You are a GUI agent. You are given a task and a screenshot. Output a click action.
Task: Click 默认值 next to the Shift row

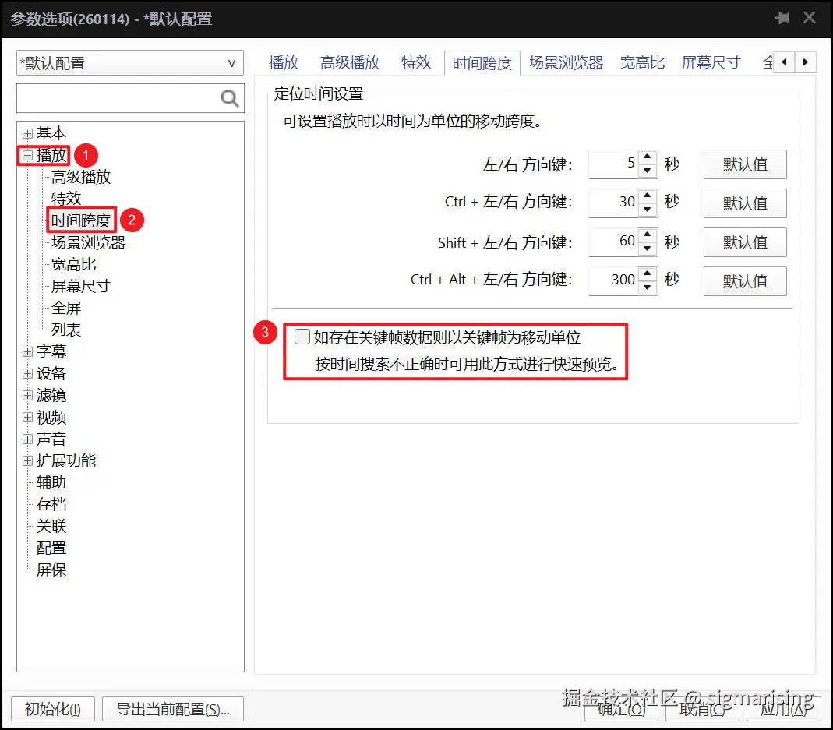744,242
